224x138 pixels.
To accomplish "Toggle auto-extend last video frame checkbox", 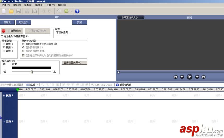I will [23, 55].
